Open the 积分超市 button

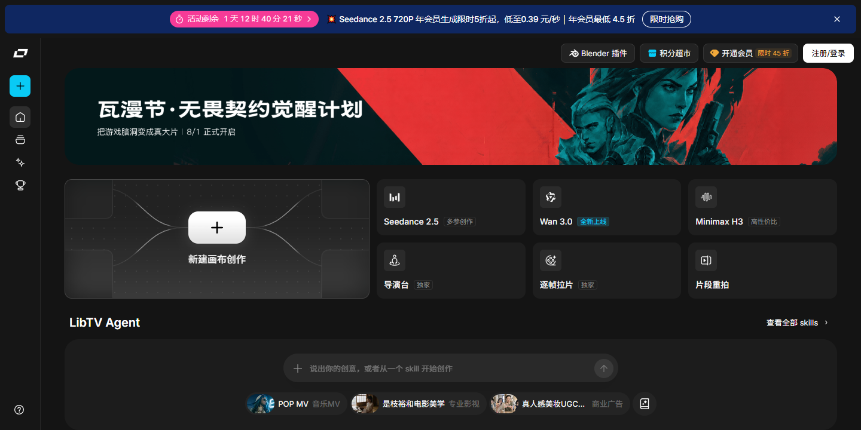coord(669,53)
